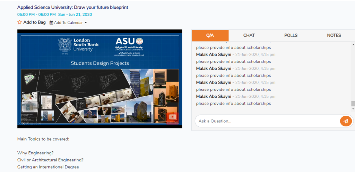This screenshot has height=172, width=355.
Task: Click the scroll-down arrow of the Q/A panel
Action: click(x=353, y=109)
